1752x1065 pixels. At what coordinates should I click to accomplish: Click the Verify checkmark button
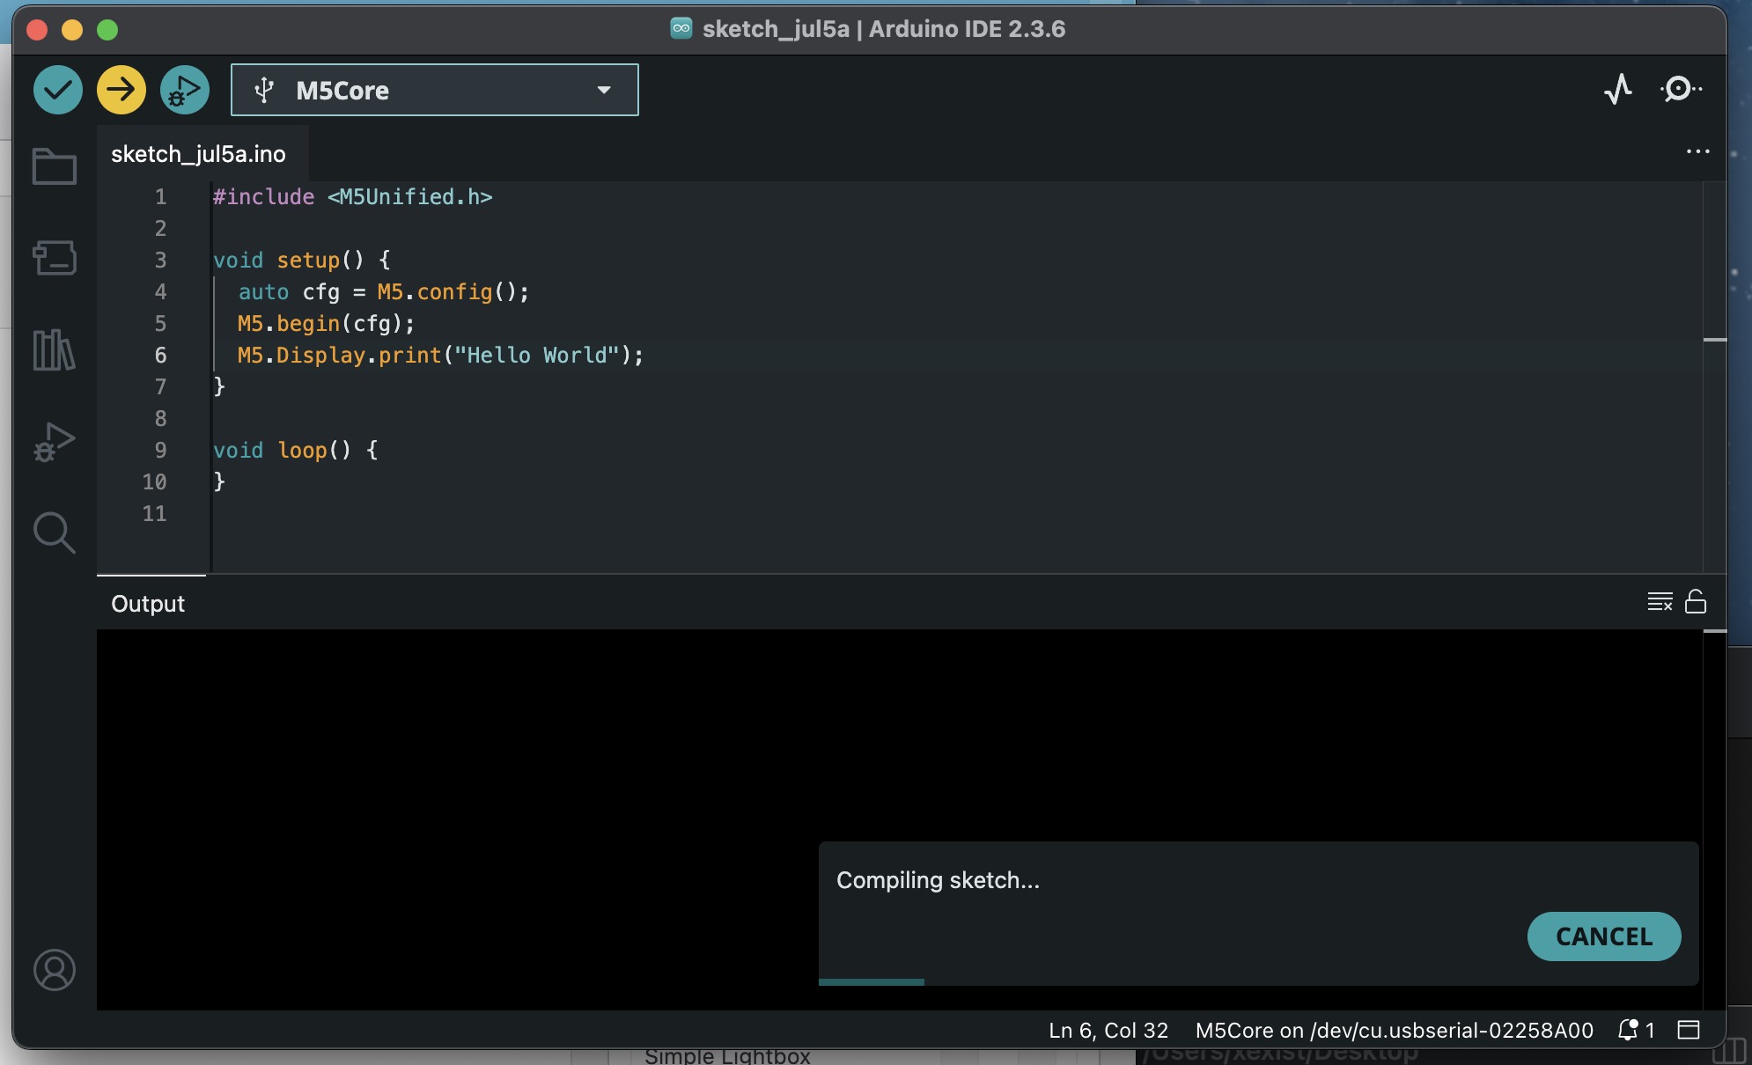tap(58, 90)
